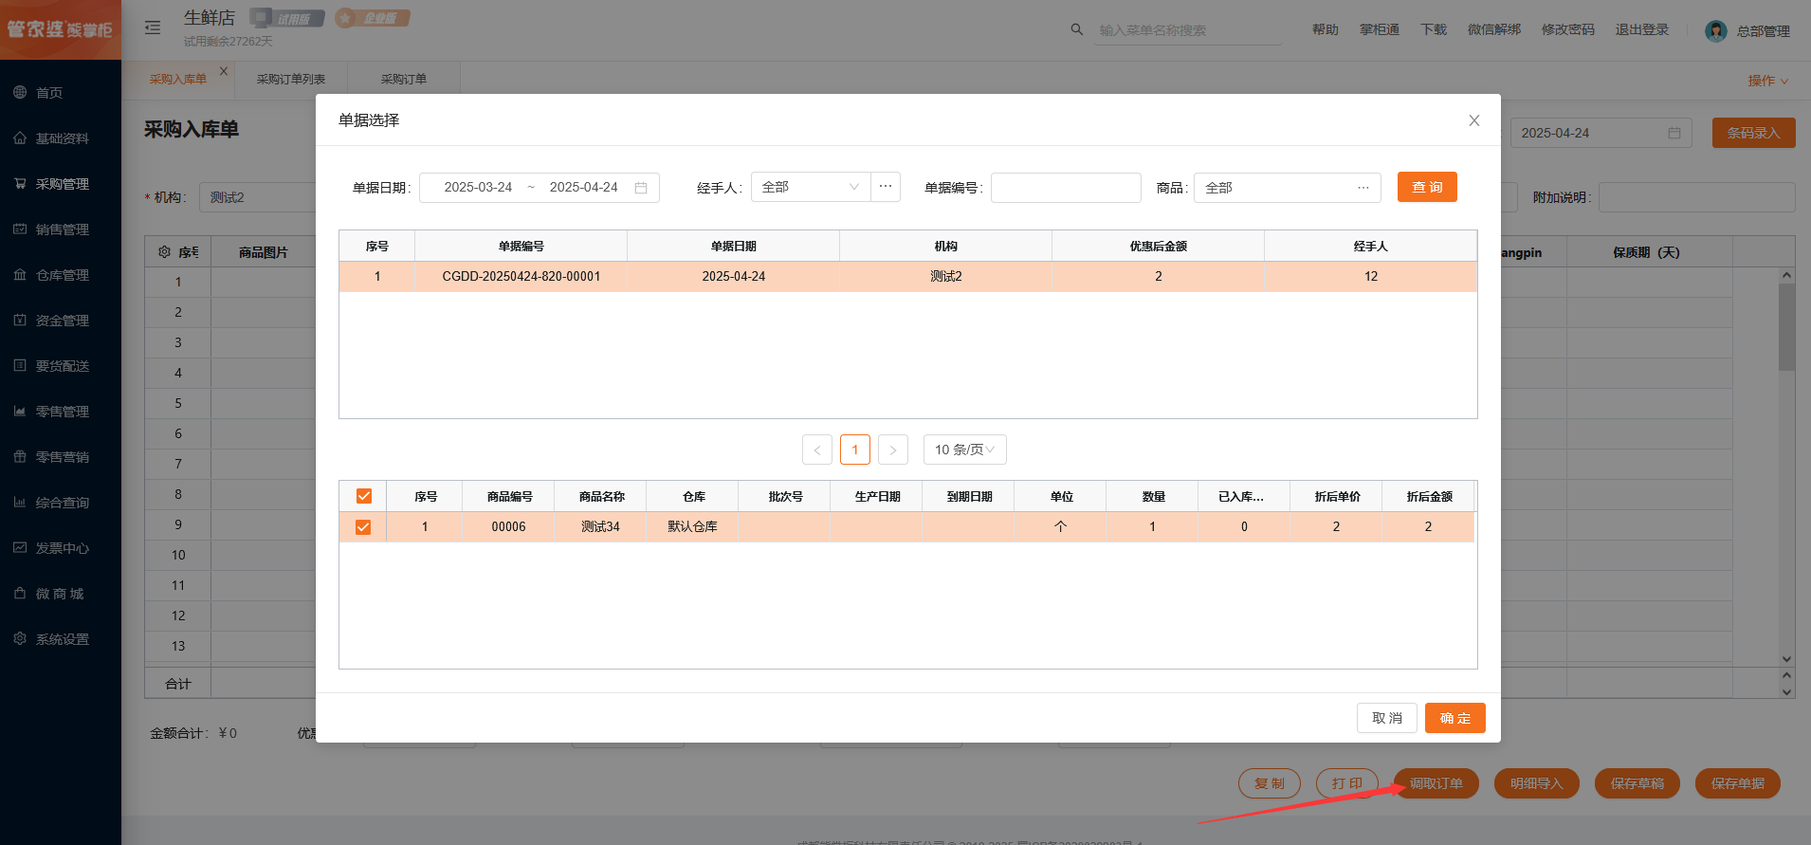Uncheck the row checkbox for product 00006
Screen dimensions: 1811x845
pyautogui.click(x=363, y=526)
